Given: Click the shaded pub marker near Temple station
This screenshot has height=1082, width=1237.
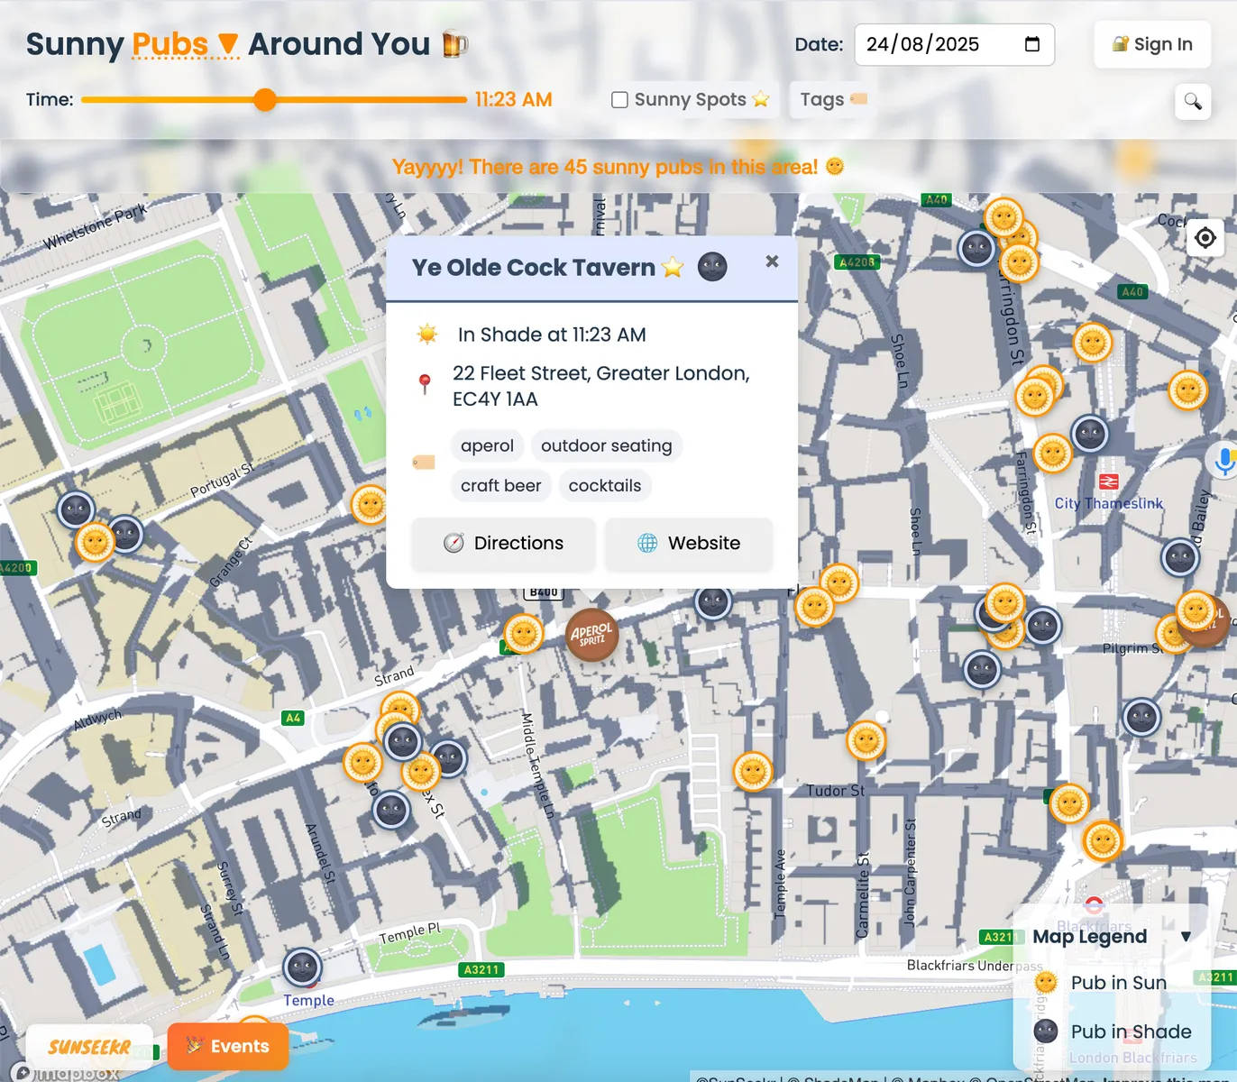Looking at the screenshot, I should pyautogui.click(x=302, y=967).
